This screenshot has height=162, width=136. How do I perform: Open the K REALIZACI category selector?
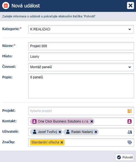pyautogui.click(x=81, y=29)
